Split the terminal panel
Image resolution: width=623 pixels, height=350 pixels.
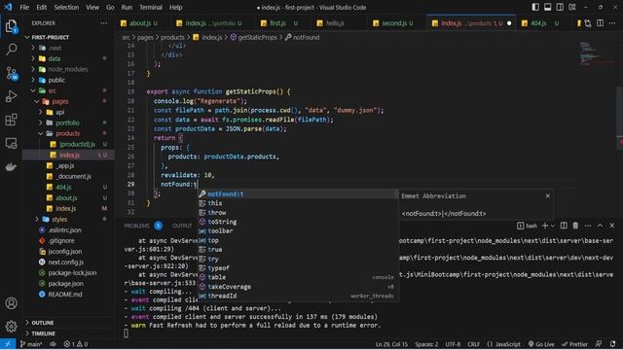tap(564, 226)
